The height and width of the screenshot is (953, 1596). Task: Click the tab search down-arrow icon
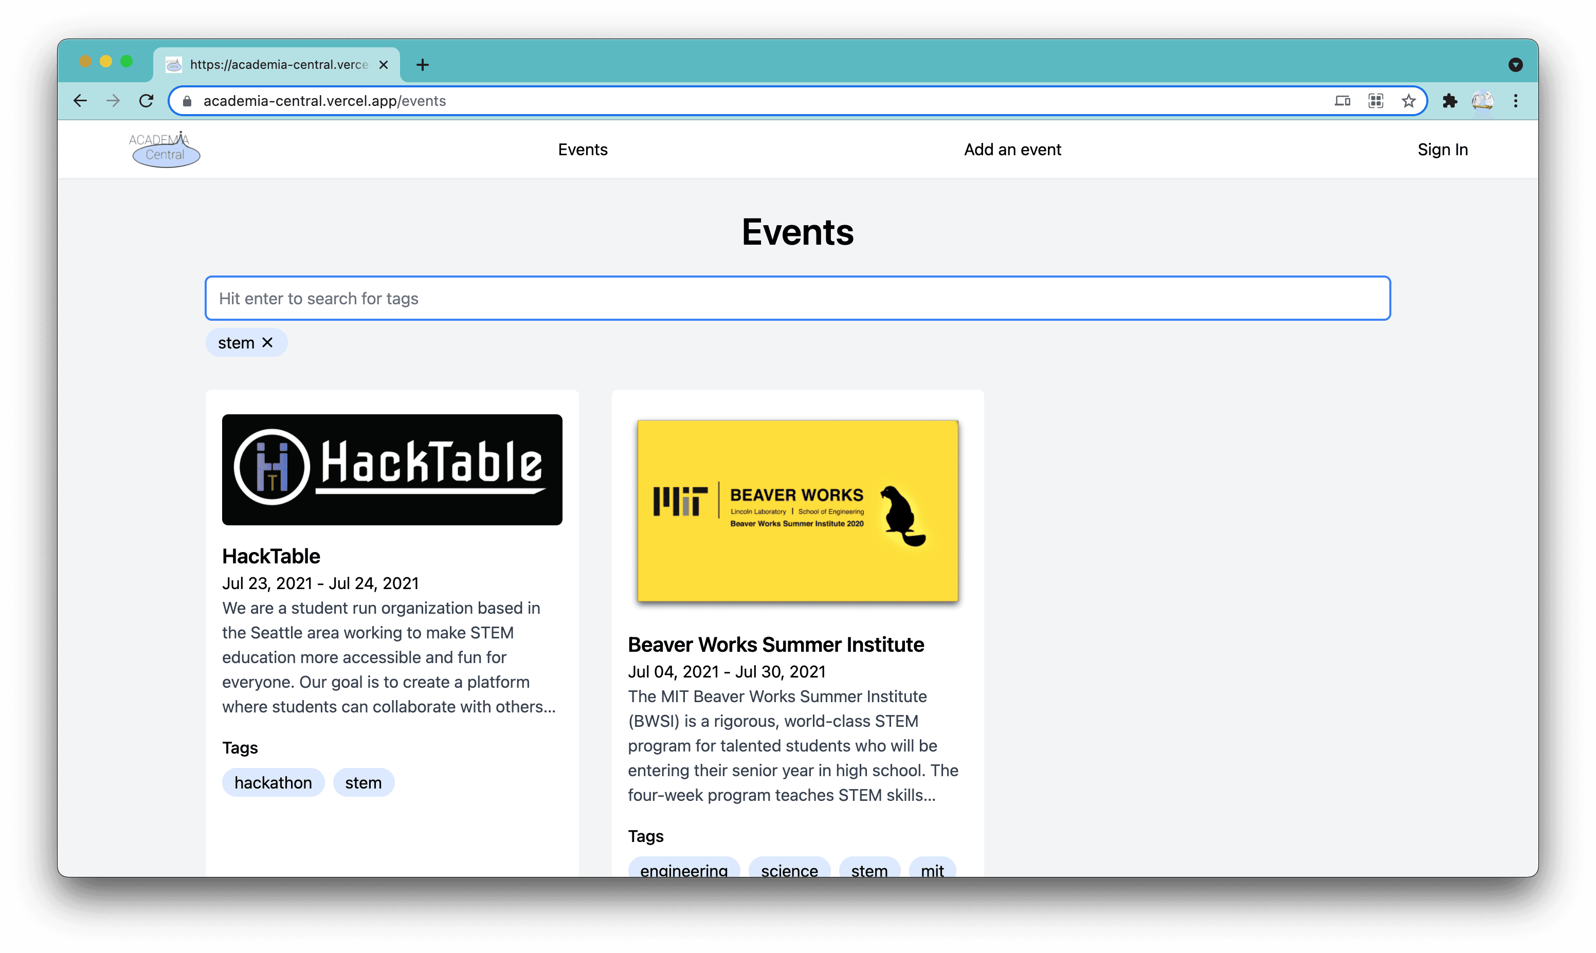[1515, 65]
